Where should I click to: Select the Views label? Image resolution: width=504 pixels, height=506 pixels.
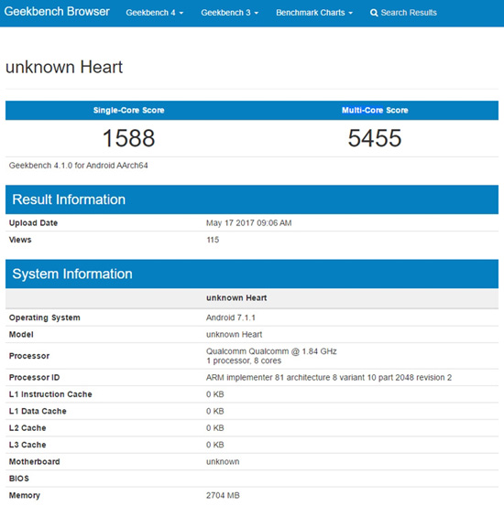click(x=20, y=240)
